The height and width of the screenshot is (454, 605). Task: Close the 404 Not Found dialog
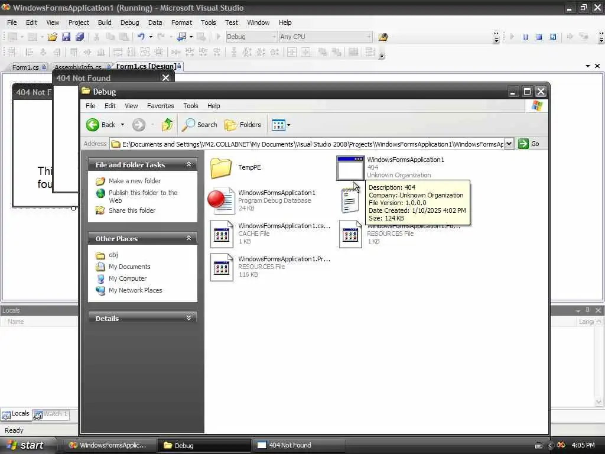pos(165,77)
